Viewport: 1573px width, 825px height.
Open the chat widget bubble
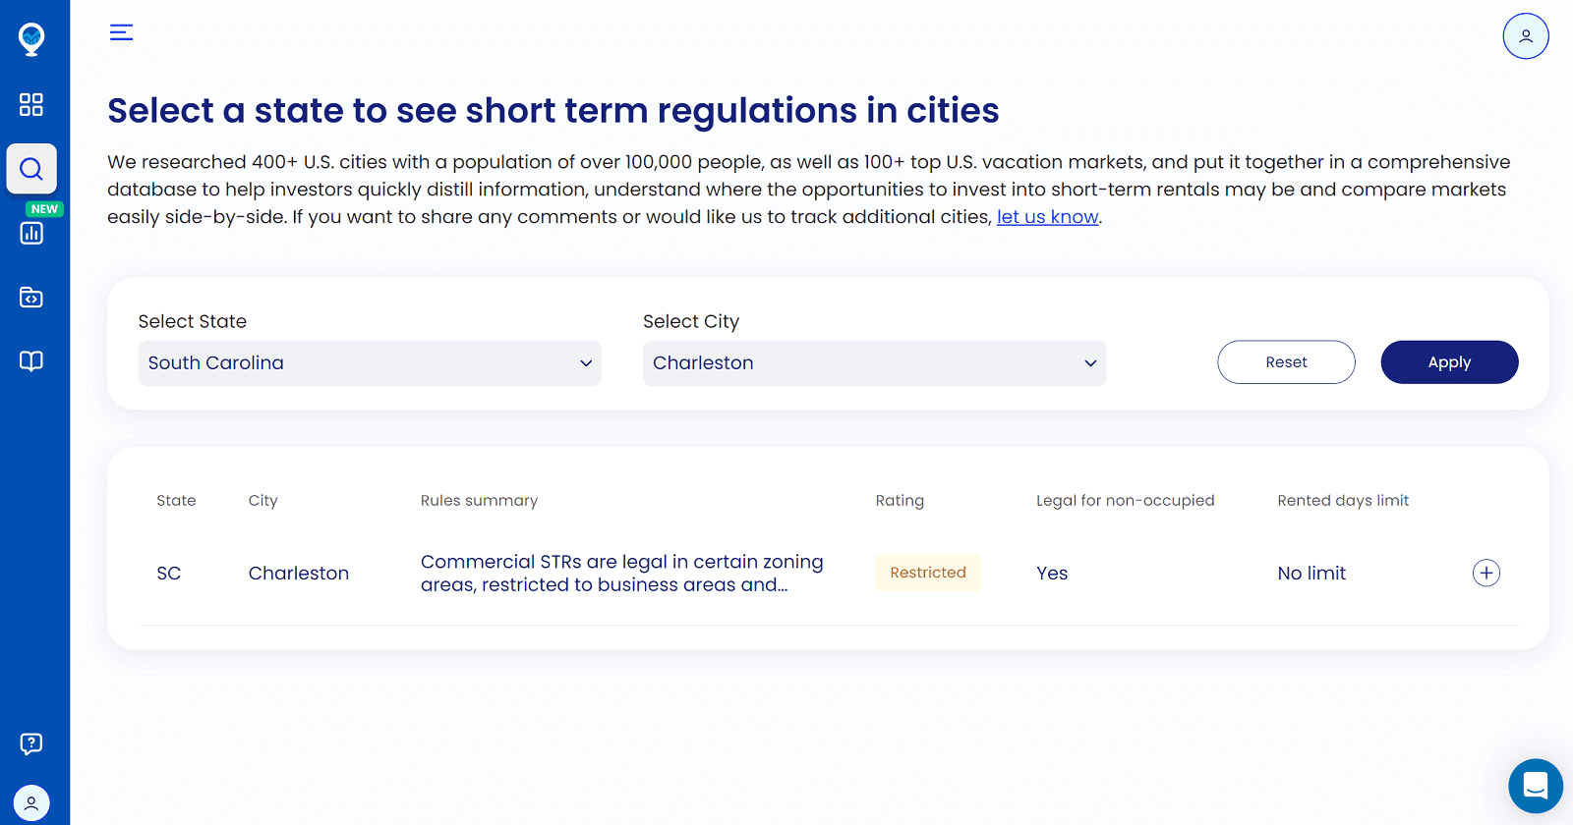[x=1535, y=786]
